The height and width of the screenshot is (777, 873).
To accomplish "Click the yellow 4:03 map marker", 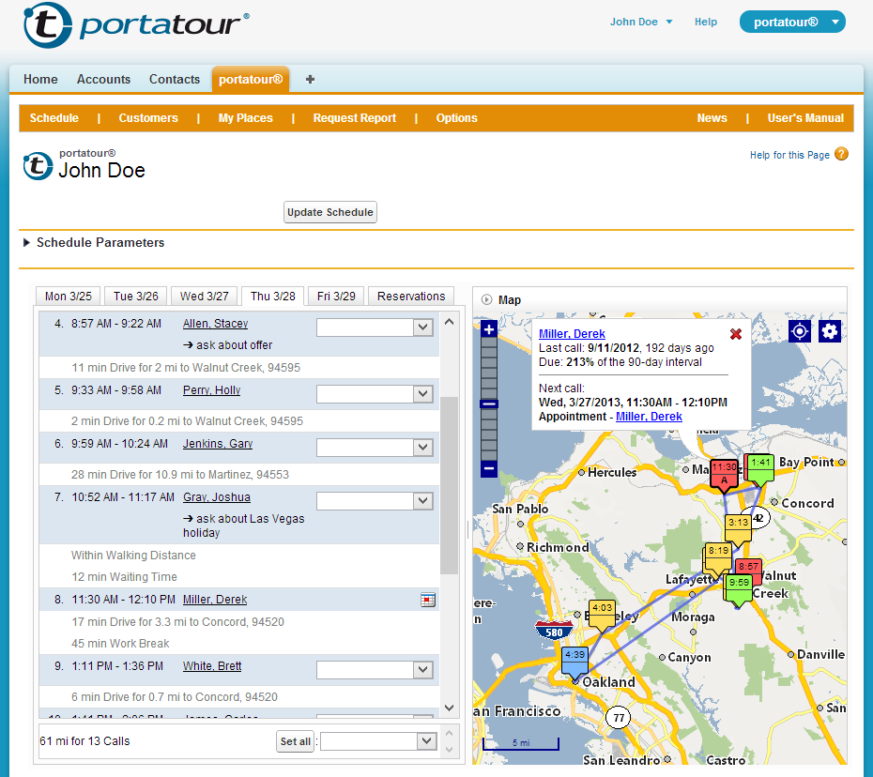I will 603,615.
